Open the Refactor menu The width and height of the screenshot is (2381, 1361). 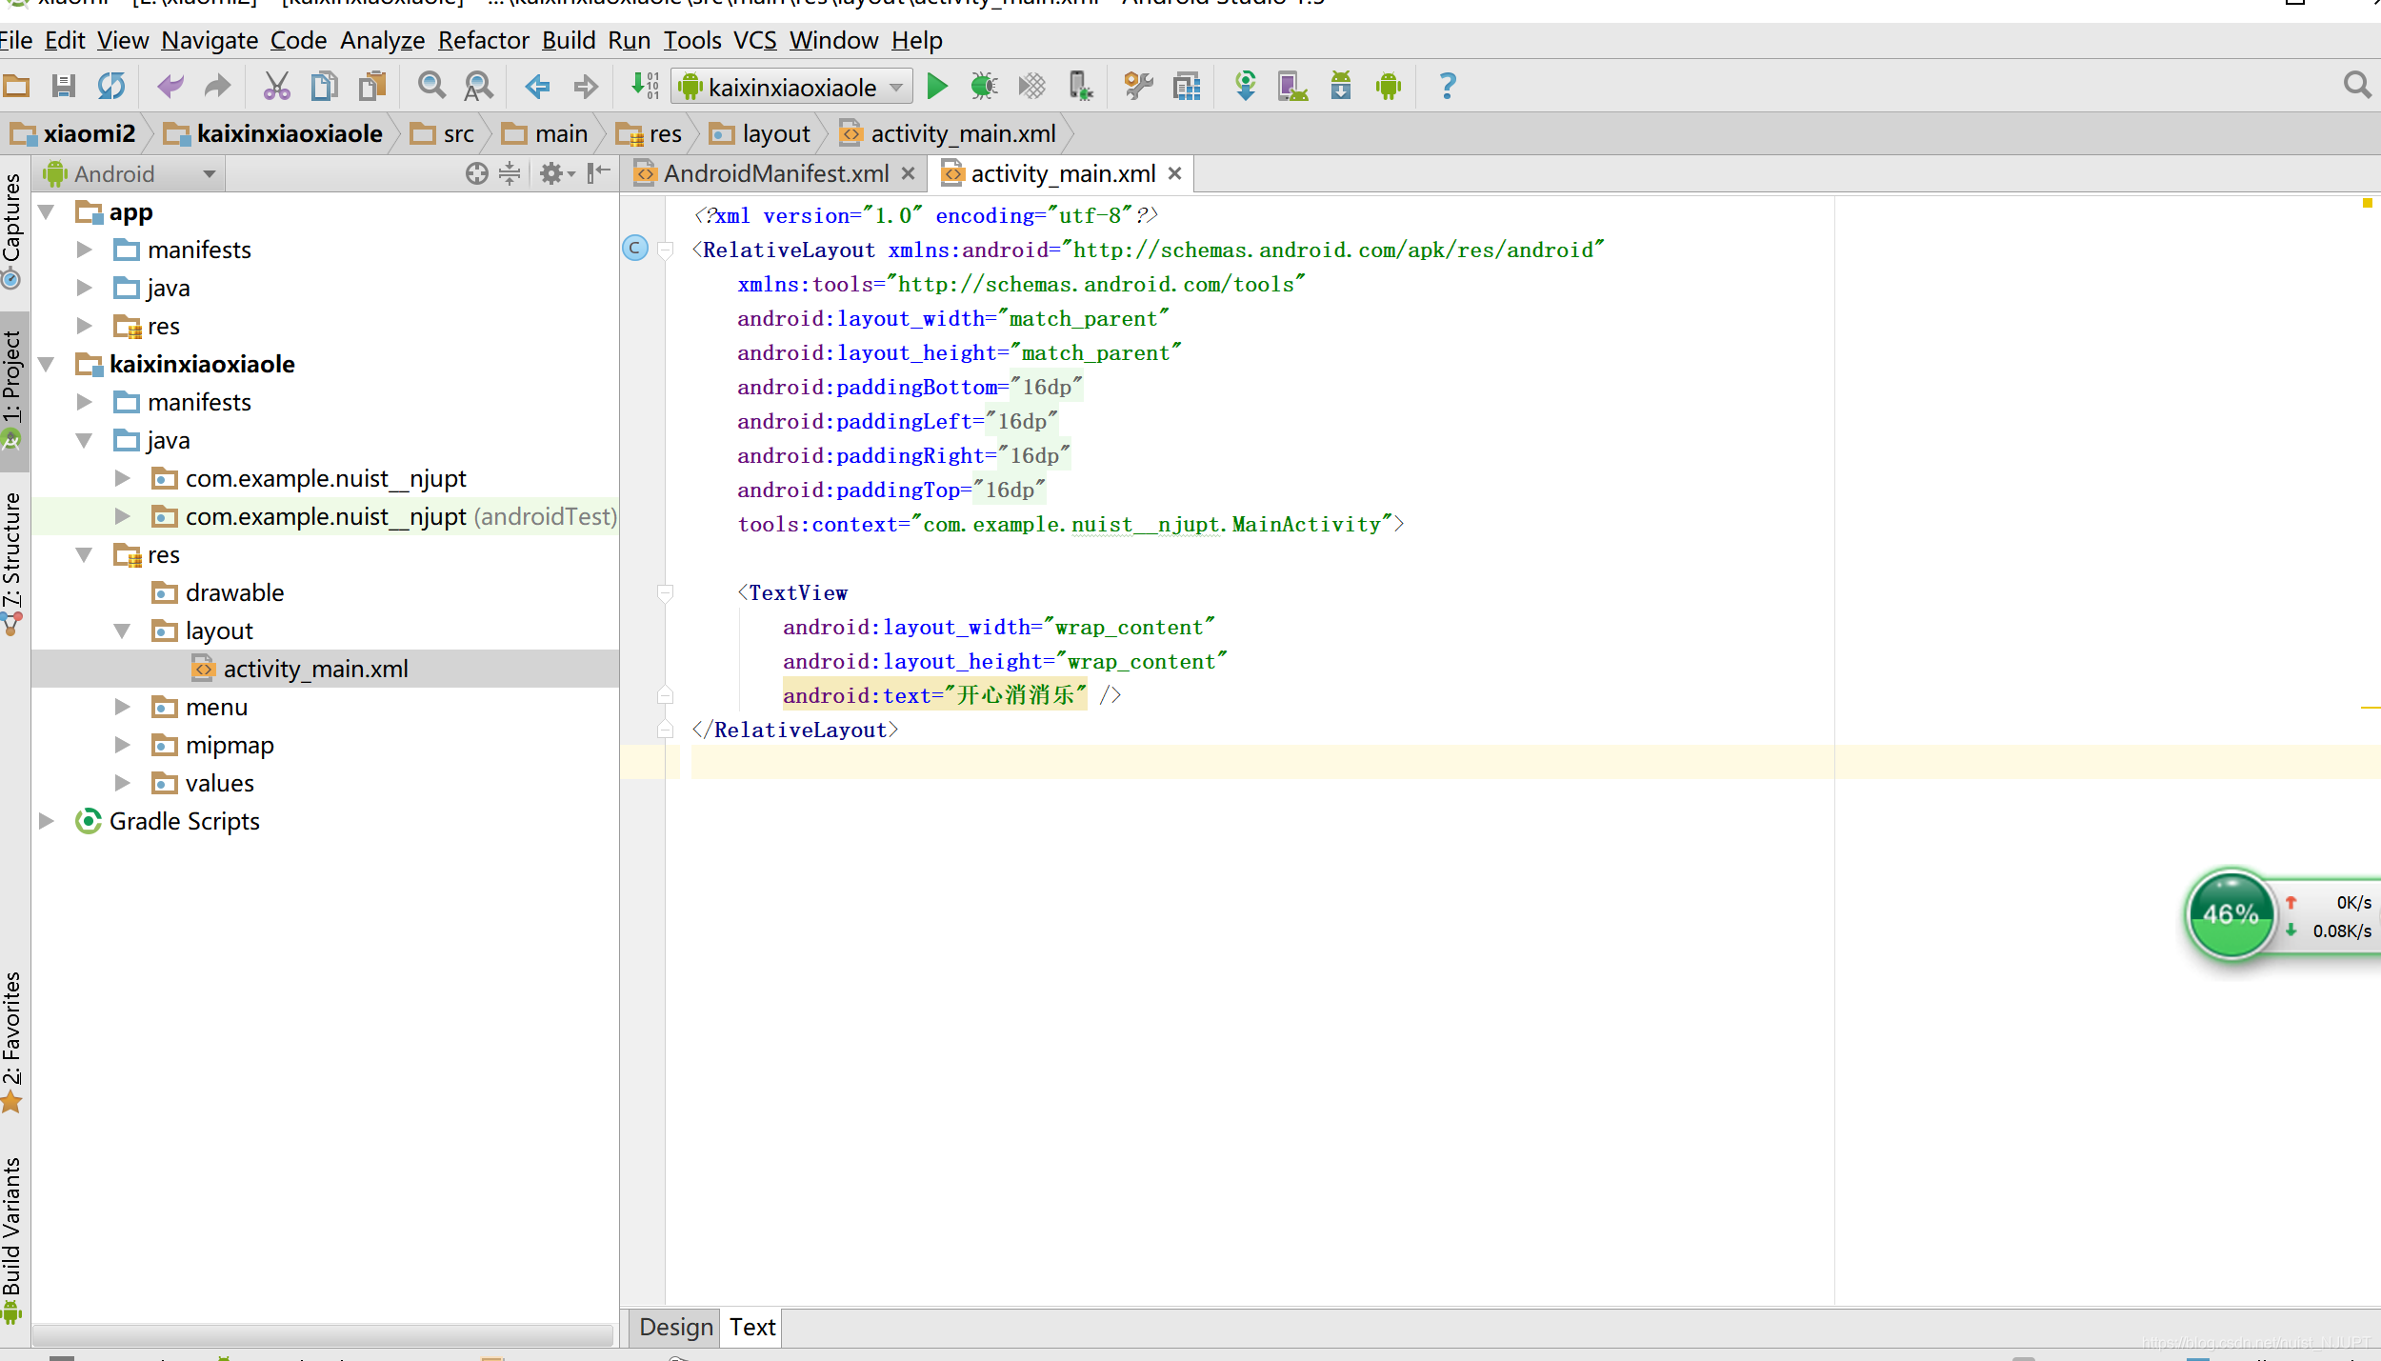[x=483, y=40]
